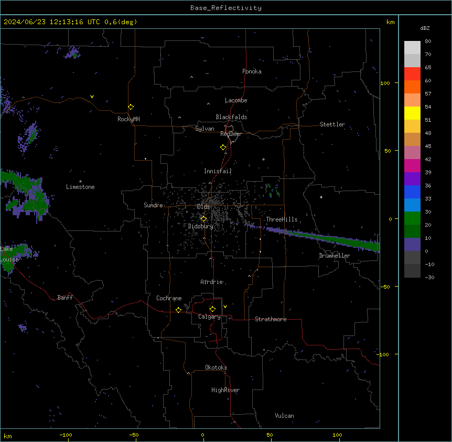Pick the orange 57-60 dBZ legend swatch
The width and height of the screenshot is (452, 442).
tap(412, 87)
